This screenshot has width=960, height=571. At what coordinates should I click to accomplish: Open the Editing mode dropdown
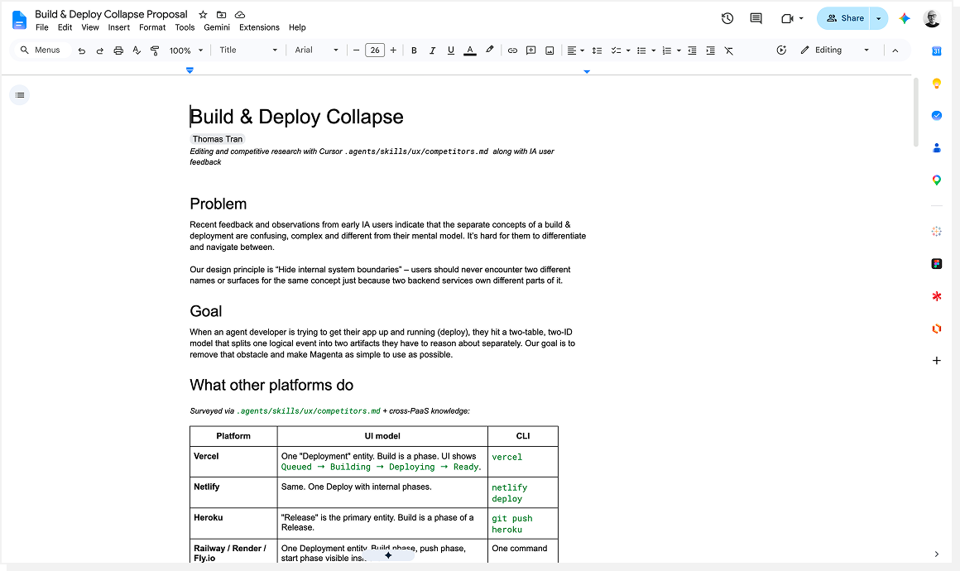[834, 50]
